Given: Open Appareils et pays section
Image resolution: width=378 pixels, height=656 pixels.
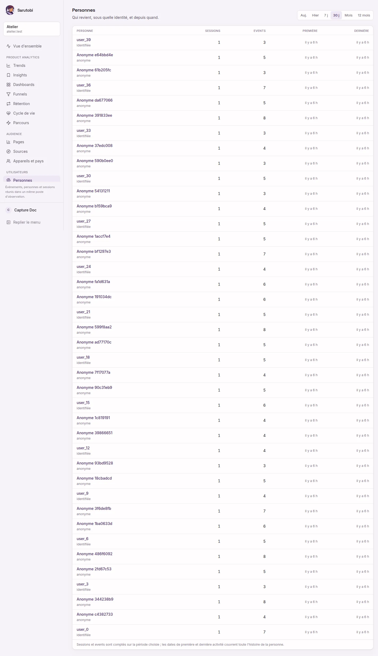Looking at the screenshot, I should click(x=32, y=161).
